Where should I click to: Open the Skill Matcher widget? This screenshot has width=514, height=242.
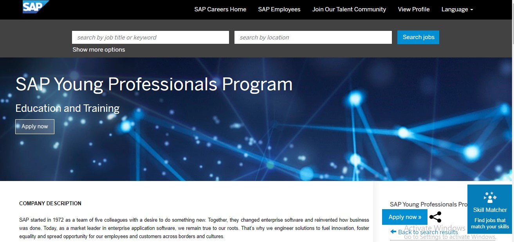coord(490,209)
